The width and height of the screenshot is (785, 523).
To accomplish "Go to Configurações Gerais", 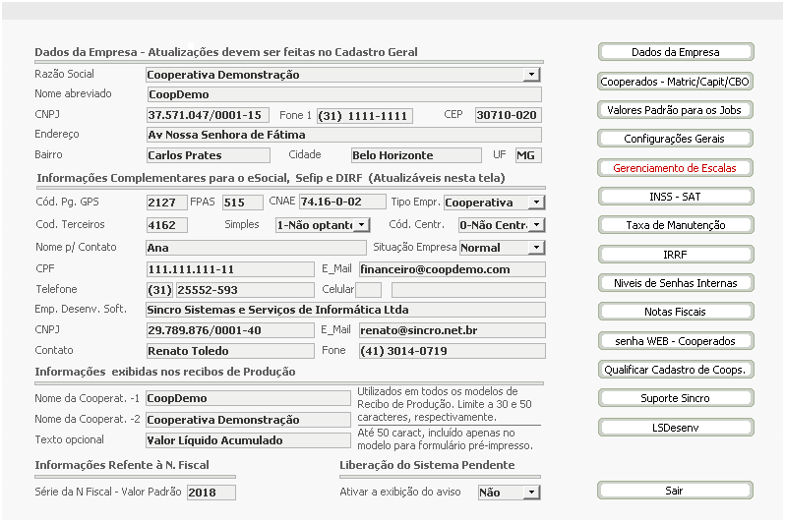I will point(676,139).
